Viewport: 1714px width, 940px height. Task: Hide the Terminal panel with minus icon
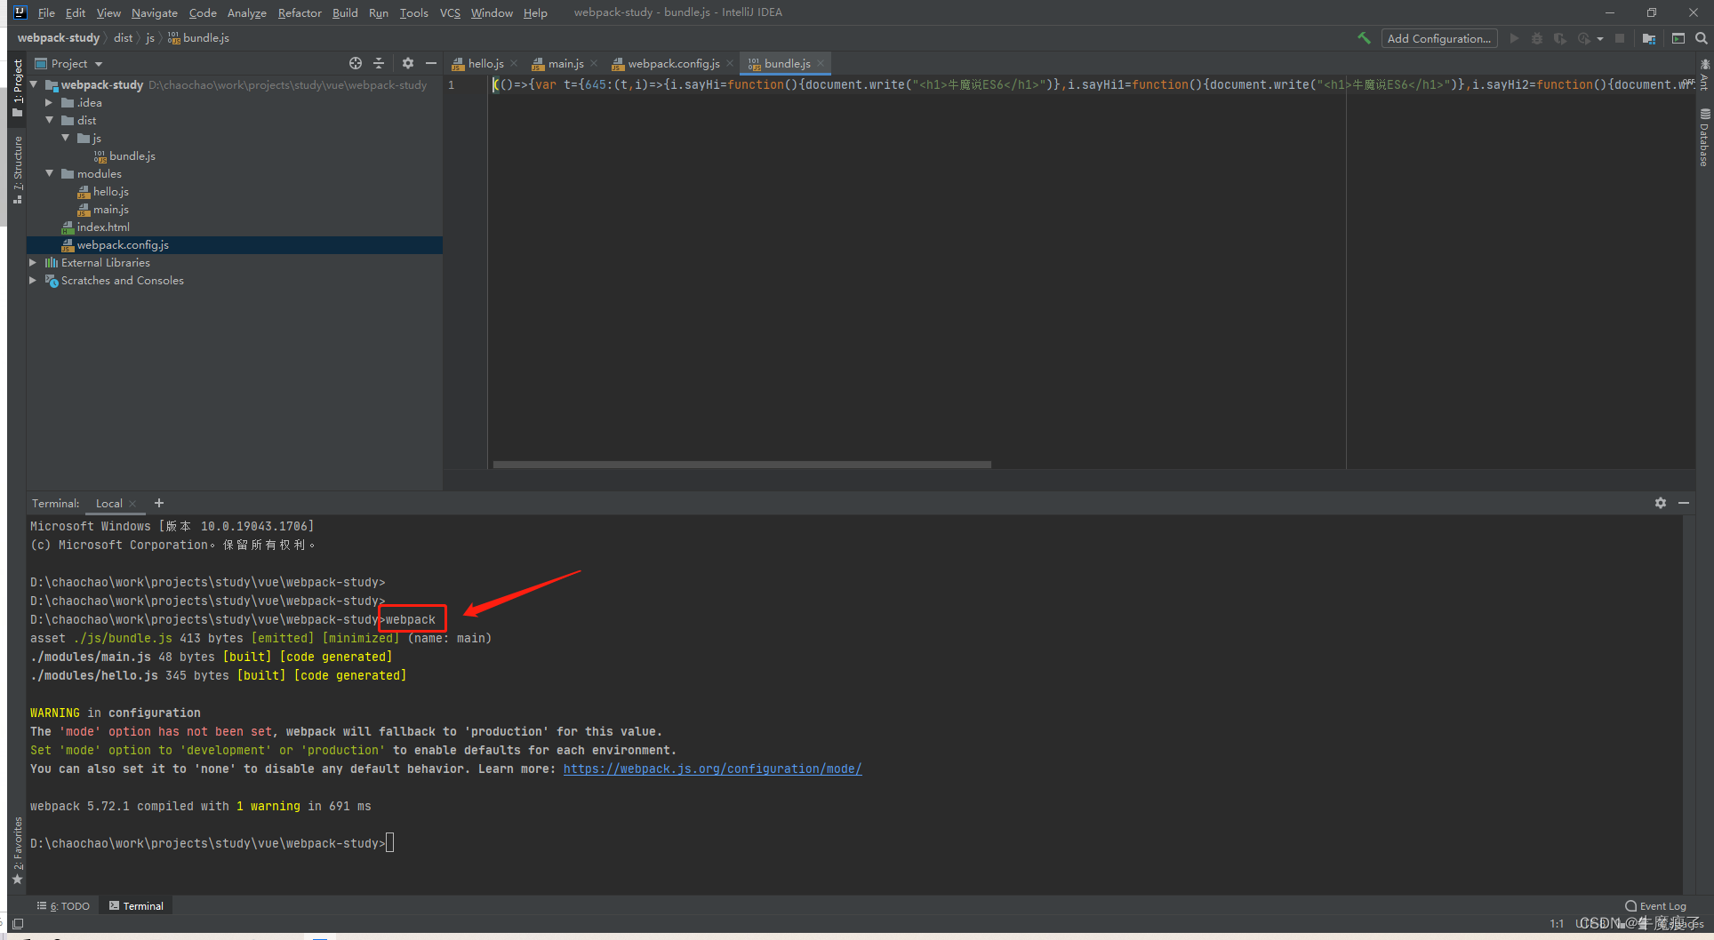click(1684, 503)
